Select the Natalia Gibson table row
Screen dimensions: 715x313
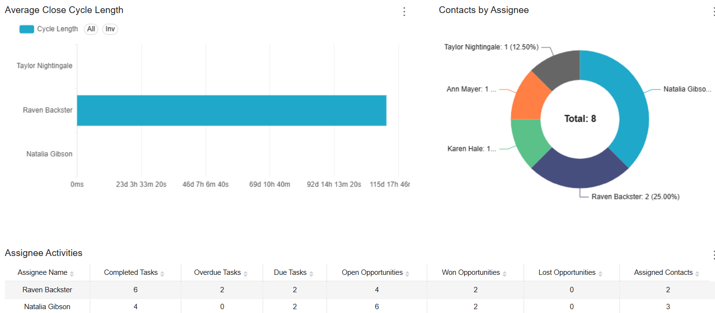click(x=46, y=307)
